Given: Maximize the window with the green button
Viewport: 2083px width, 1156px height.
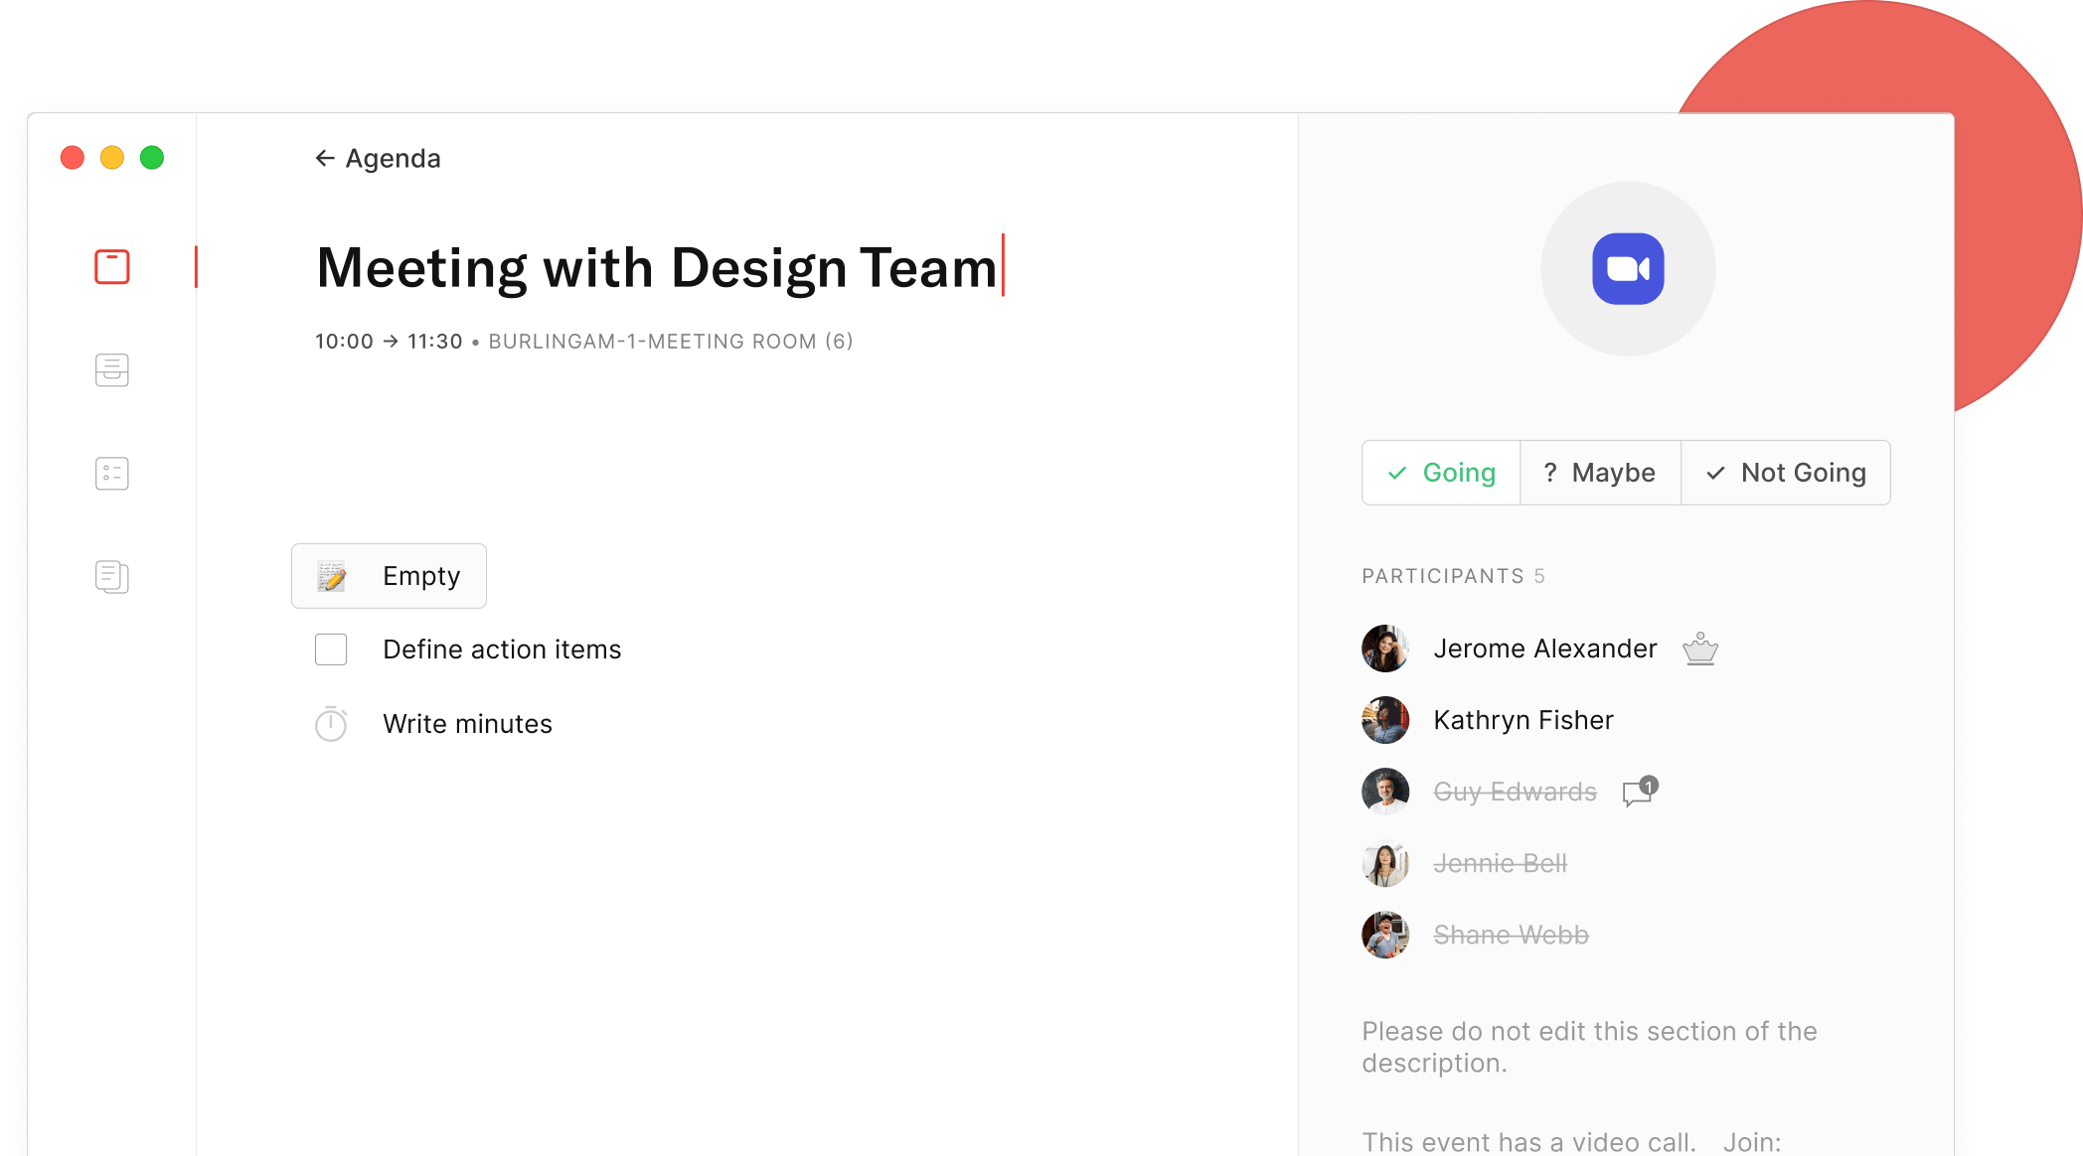Looking at the screenshot, I should tap(152, 158).
